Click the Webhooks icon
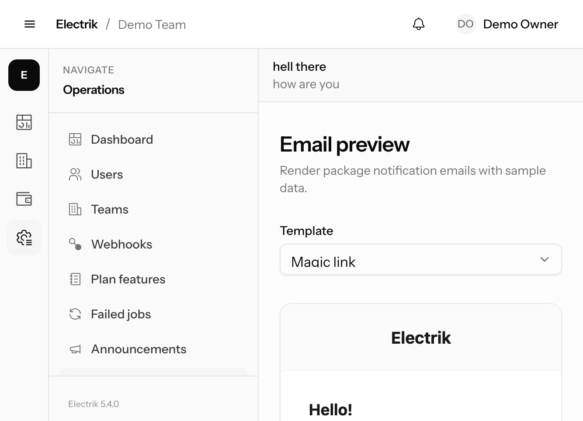Screen dimensions: 583x421 click(75, 244)
